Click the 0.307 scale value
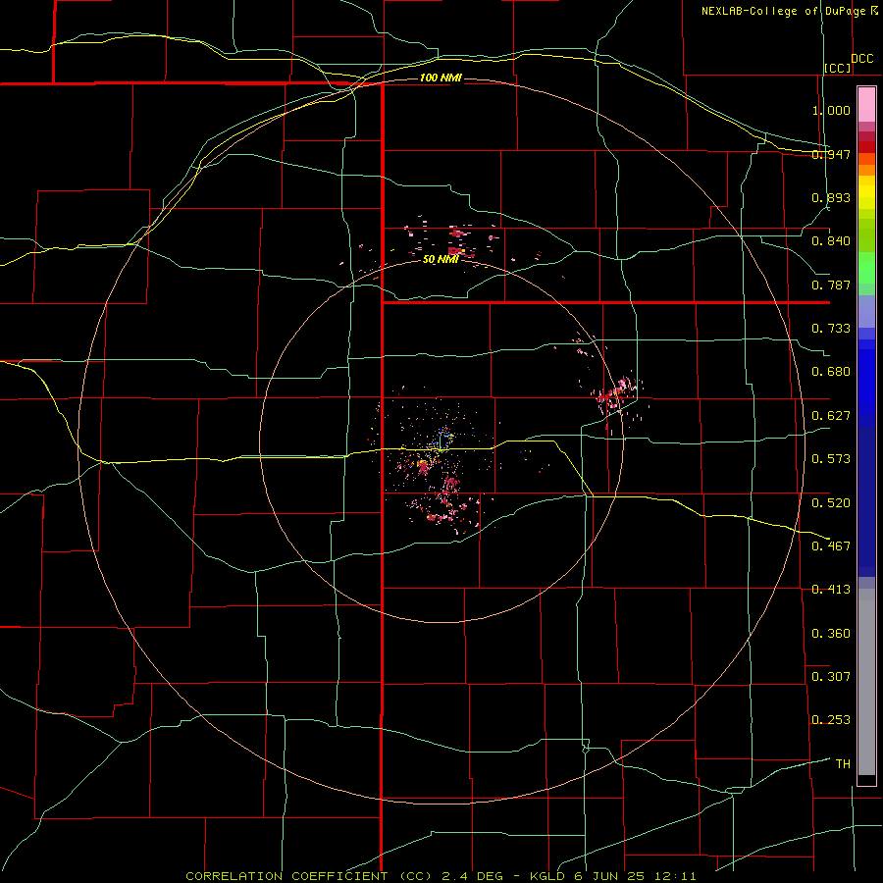883x883 pixels. (831, 676)
